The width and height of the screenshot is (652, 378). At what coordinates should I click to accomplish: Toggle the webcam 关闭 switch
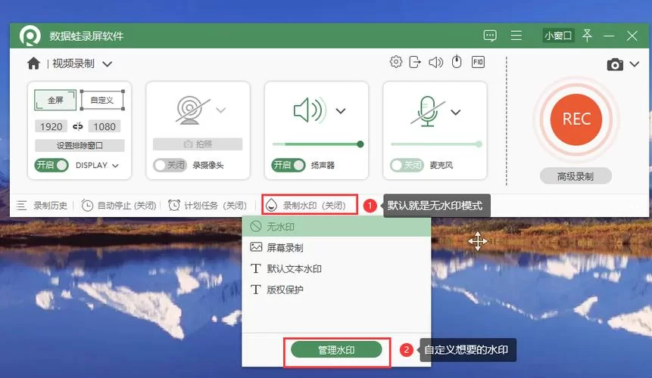coord(170,165)
